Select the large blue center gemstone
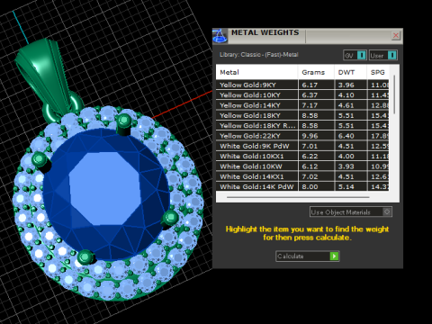The height and width of the screenshot is (324, 432). click(x=106, y=193)
